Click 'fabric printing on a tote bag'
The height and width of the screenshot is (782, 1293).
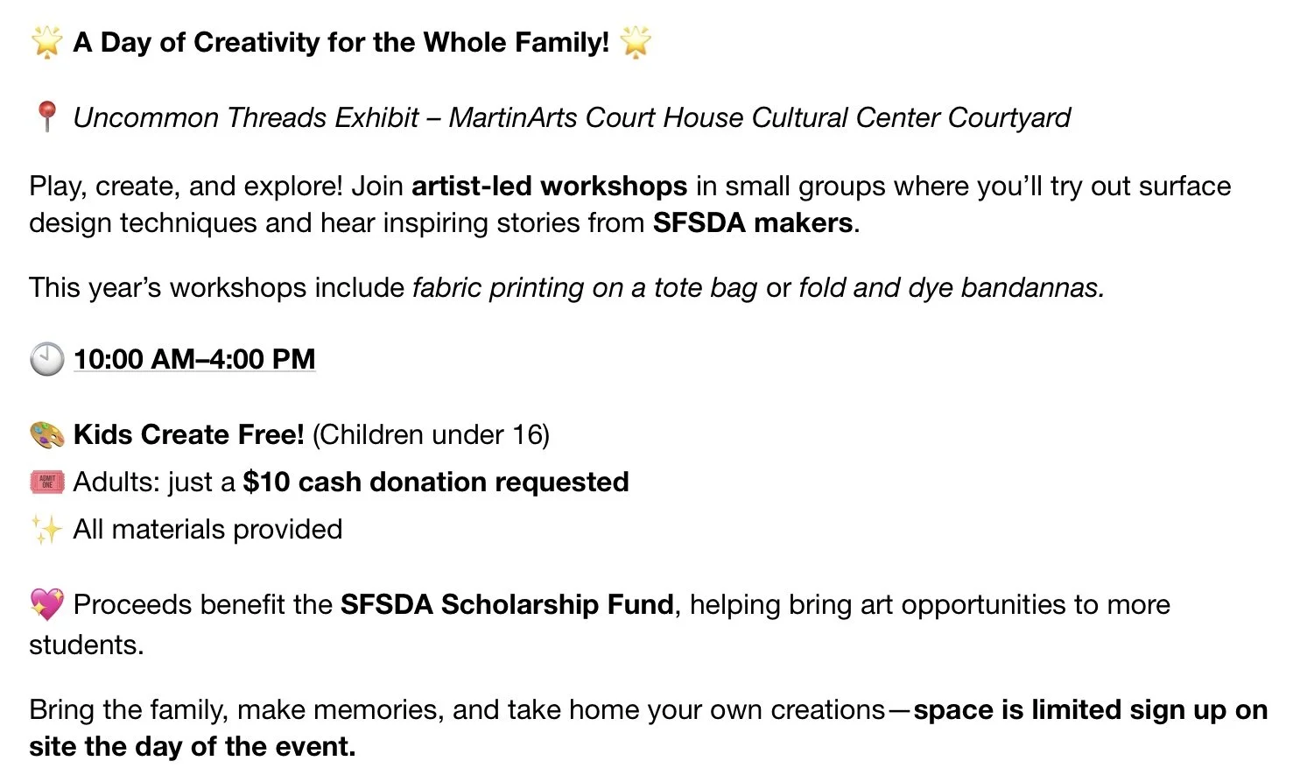pyautogui.click(x=585, y=287)
